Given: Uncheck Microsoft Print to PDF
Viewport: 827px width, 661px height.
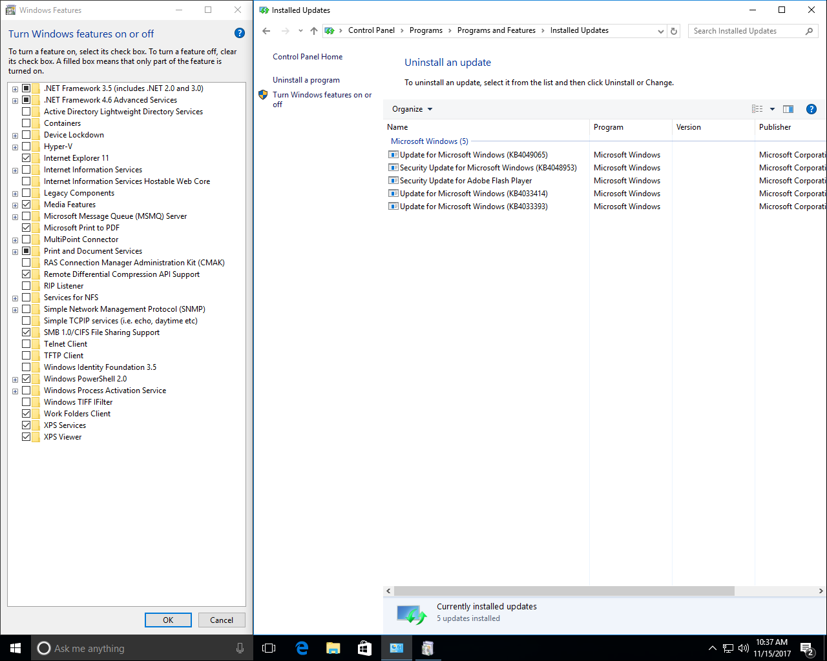Looking at the screenshot, I should [x=26, y=228].
